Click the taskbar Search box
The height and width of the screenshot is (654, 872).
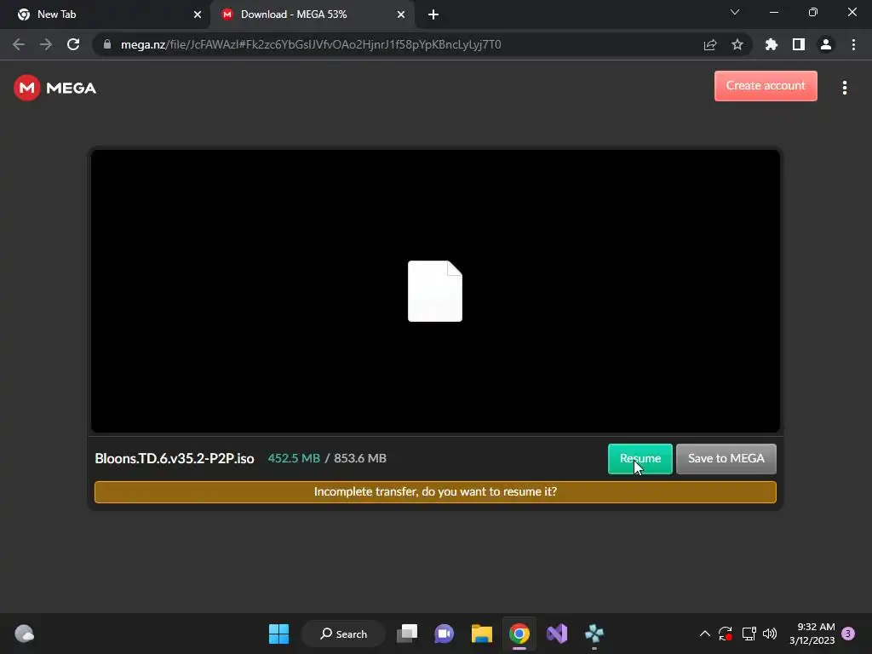344,634
